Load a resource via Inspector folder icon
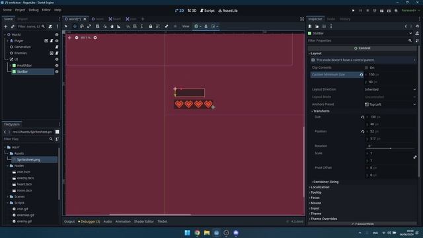The width and height of the screenshot is (423, 238). (x=317, y=26)
